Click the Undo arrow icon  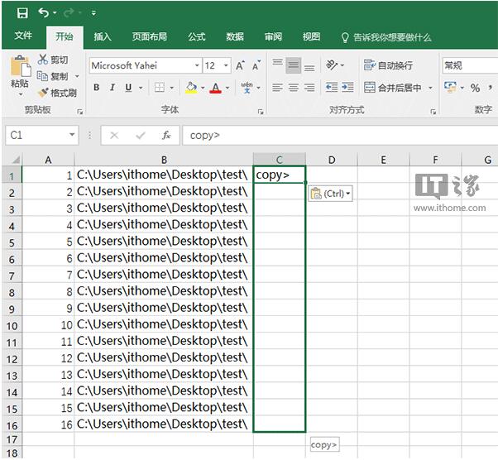coord(43,12)
